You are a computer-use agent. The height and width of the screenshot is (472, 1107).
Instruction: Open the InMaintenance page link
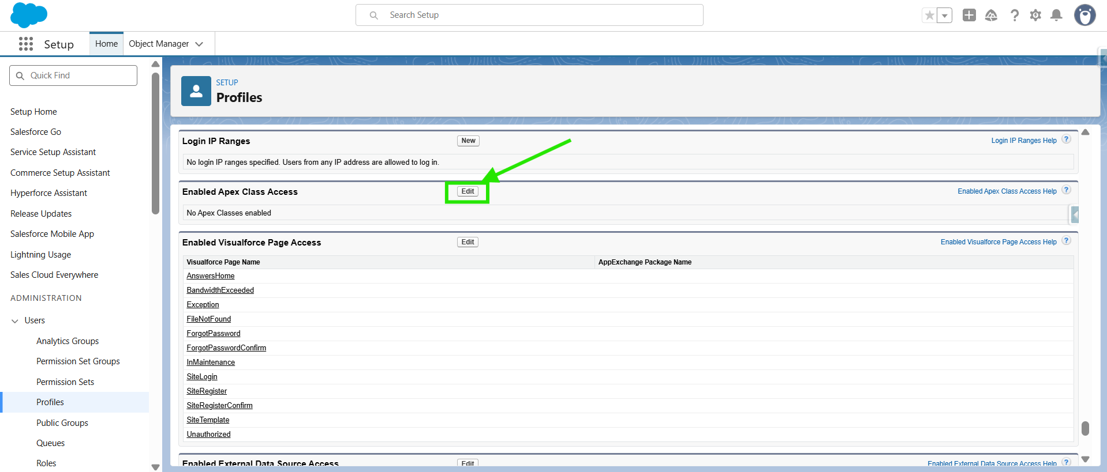click(x=211, y=363)
